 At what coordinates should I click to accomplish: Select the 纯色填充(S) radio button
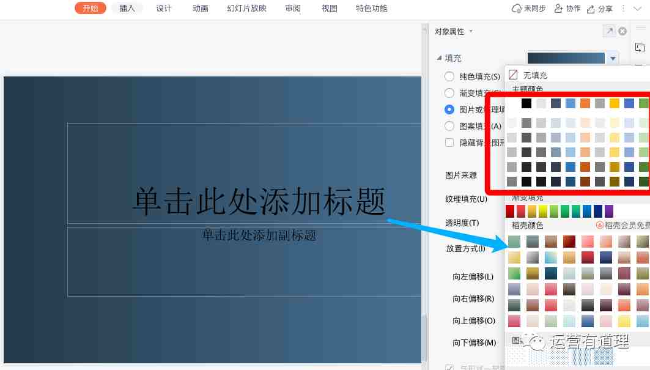point(449,76)
